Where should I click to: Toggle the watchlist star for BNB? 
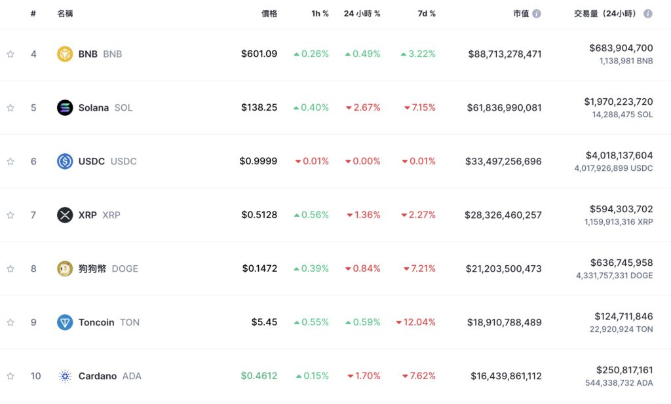click(x=10, y=54)
